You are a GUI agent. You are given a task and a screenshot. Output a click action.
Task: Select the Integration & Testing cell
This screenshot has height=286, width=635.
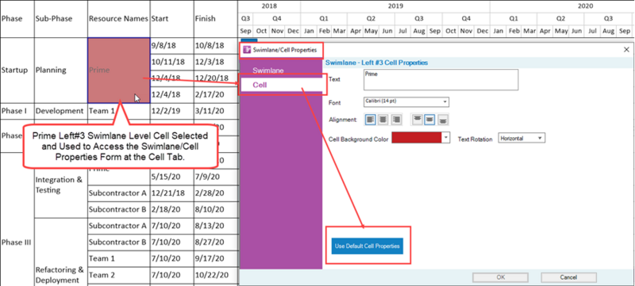[x=61, y=185]
